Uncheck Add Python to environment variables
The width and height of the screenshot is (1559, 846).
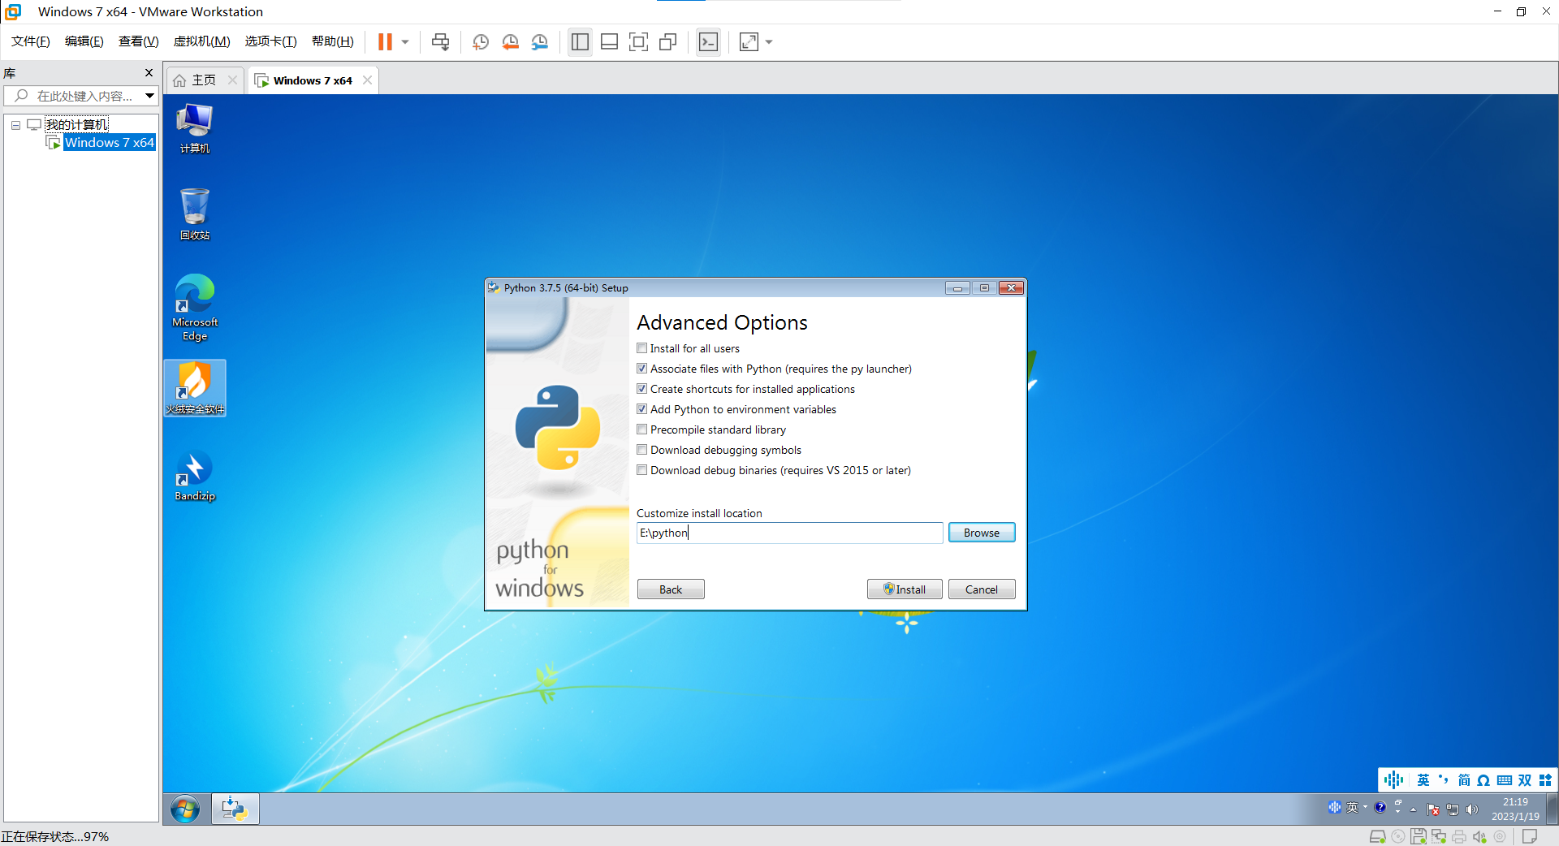click(x=642, y=409)
